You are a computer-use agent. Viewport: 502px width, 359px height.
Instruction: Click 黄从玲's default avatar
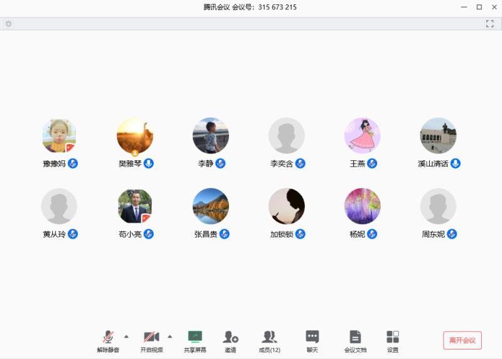tap(59, 206)
